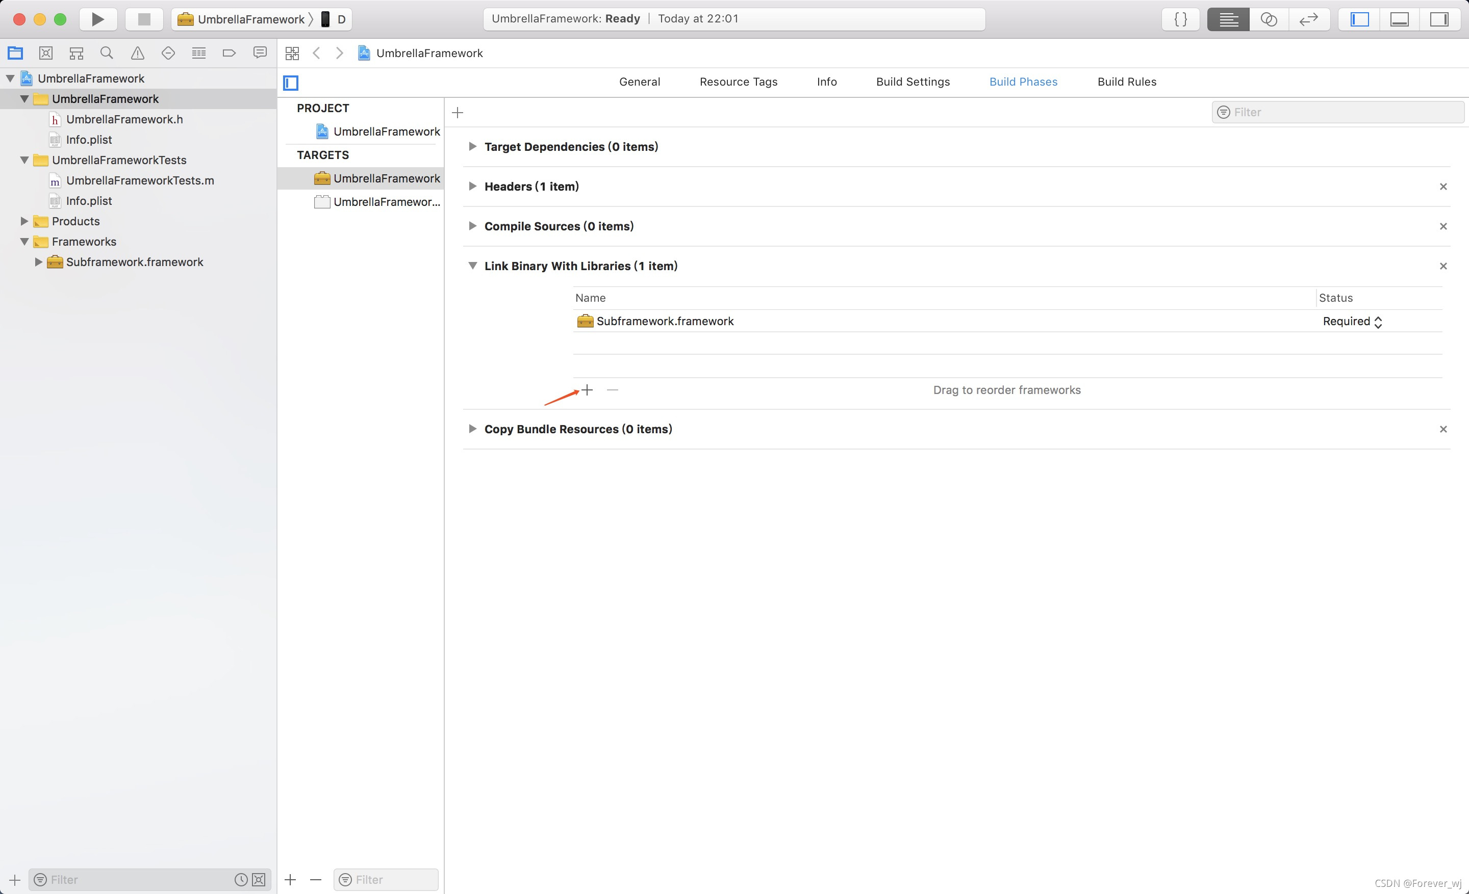This screenshot has width=1469, height=894.
Task: Toggle the right inspector panel
Action: click(1439, 19)
